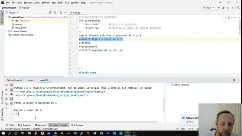Toggle soft-wrap in console toolbar
The image size is (242, 136).
point(11,85)
